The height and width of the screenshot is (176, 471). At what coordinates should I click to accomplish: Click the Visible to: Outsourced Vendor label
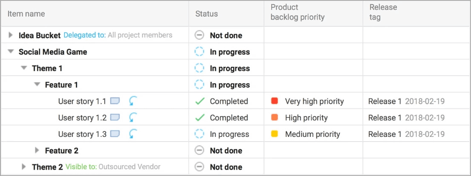click(x=113, y=167)
